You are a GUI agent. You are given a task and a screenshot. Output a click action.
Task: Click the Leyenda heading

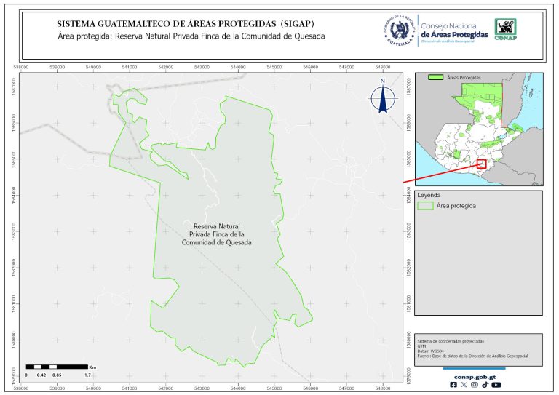coord(430,195)
